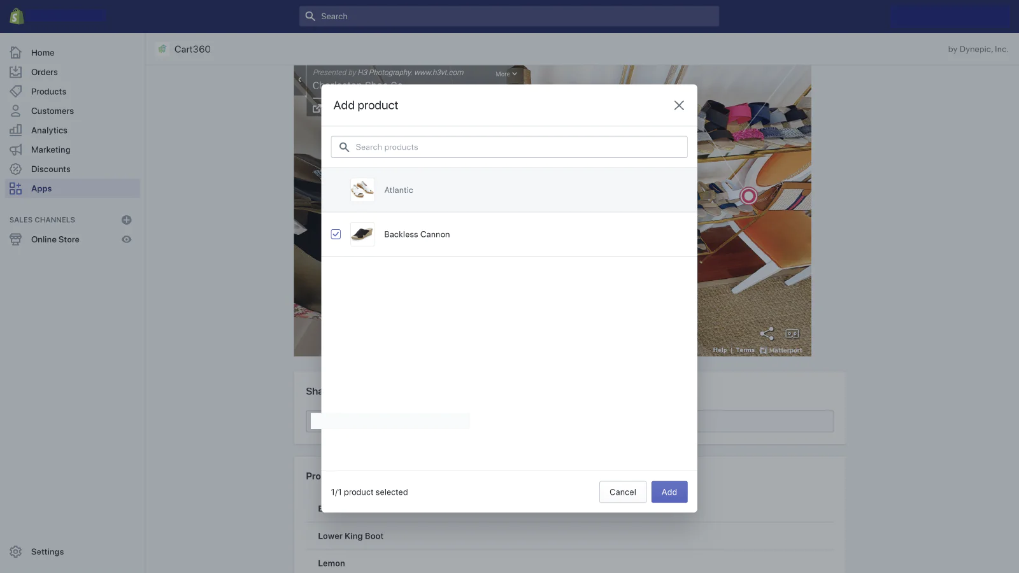Add a sales channel with plus icon
Viewport: 1019px width, 573px height.
click(127, 220)
